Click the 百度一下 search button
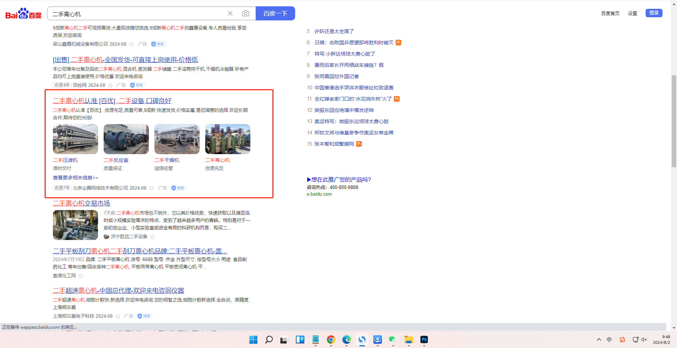Screen dimensions: 677x348 tap(275, 13)
